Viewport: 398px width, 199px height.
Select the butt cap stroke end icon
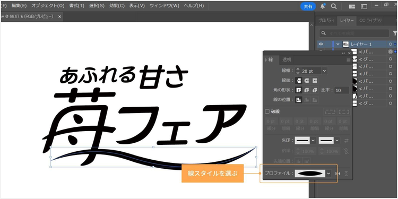pyautogui.click(x=299, y=81)
